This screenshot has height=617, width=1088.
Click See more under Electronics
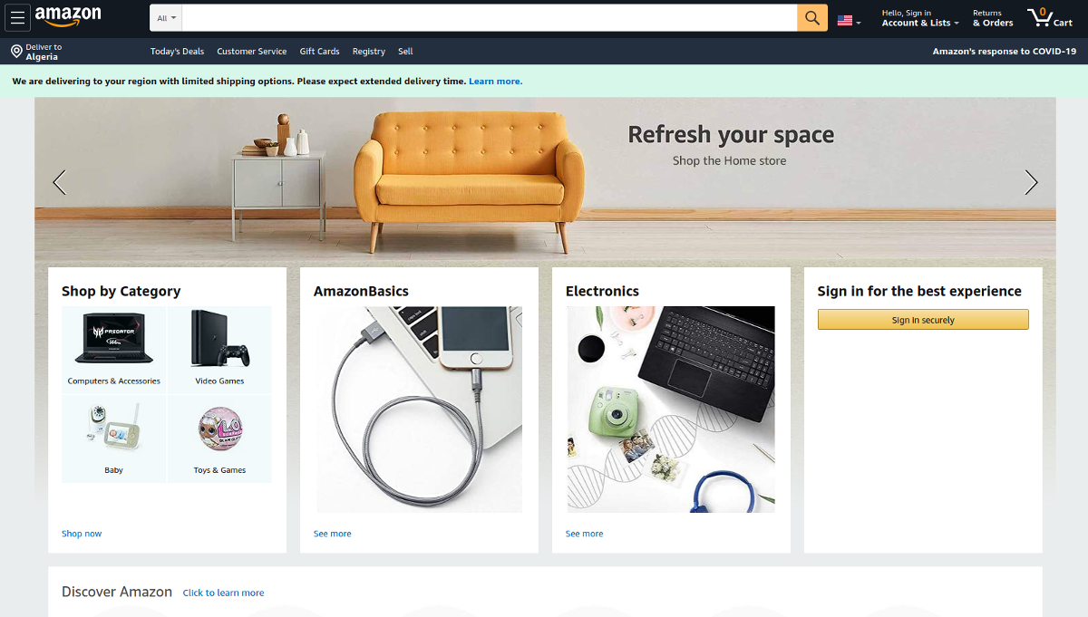584,534
